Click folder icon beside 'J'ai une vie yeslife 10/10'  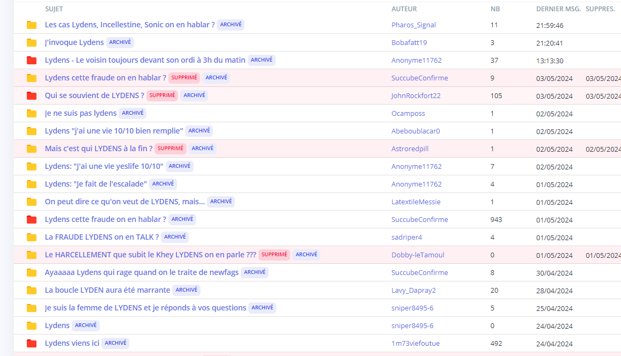32,167
